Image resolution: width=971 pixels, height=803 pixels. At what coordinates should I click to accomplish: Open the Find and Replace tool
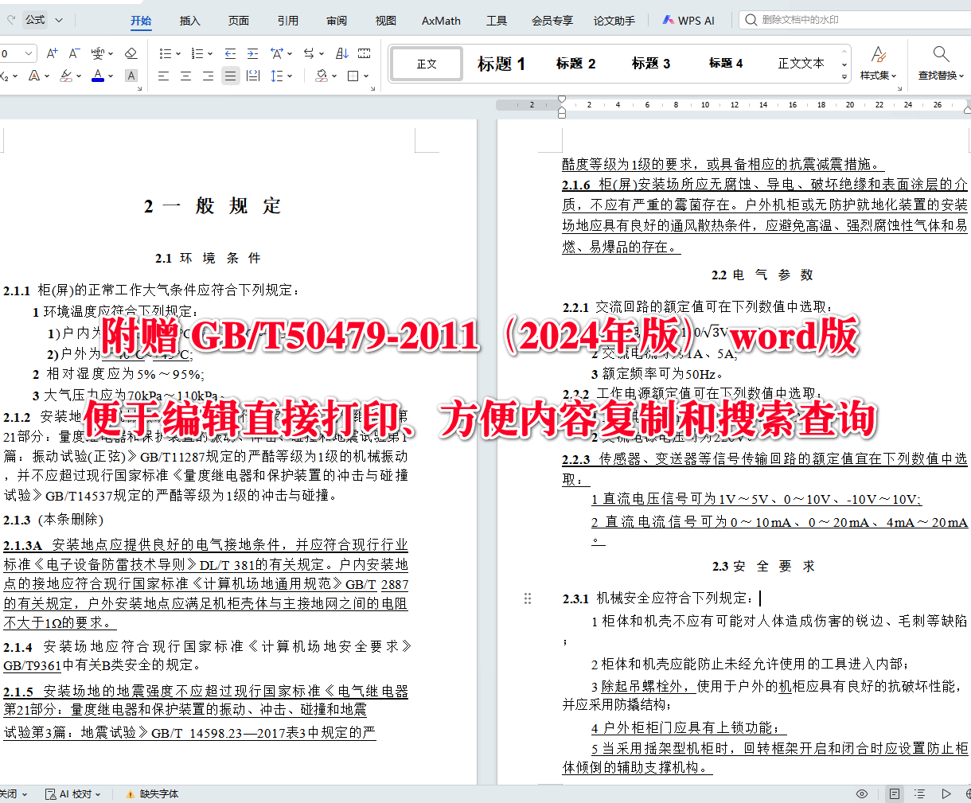coord(941,64)
